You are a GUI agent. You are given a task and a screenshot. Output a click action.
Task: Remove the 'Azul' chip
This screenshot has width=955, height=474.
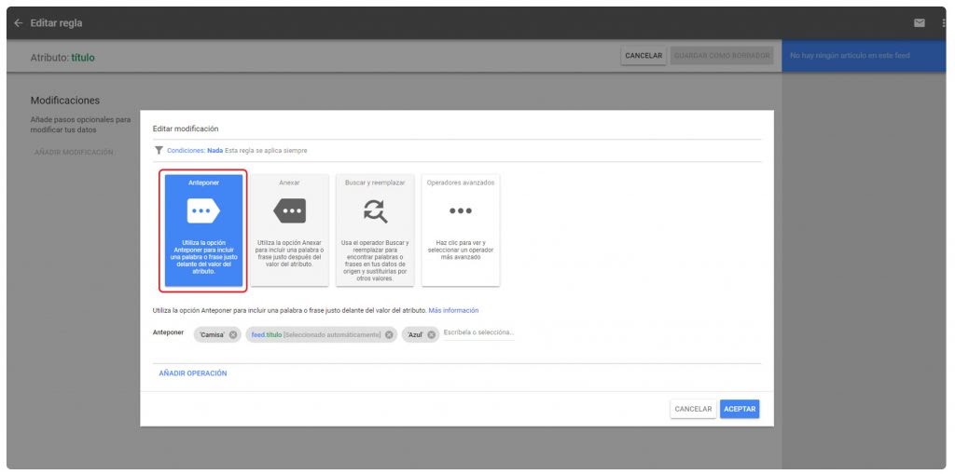[x=431, y=334]
